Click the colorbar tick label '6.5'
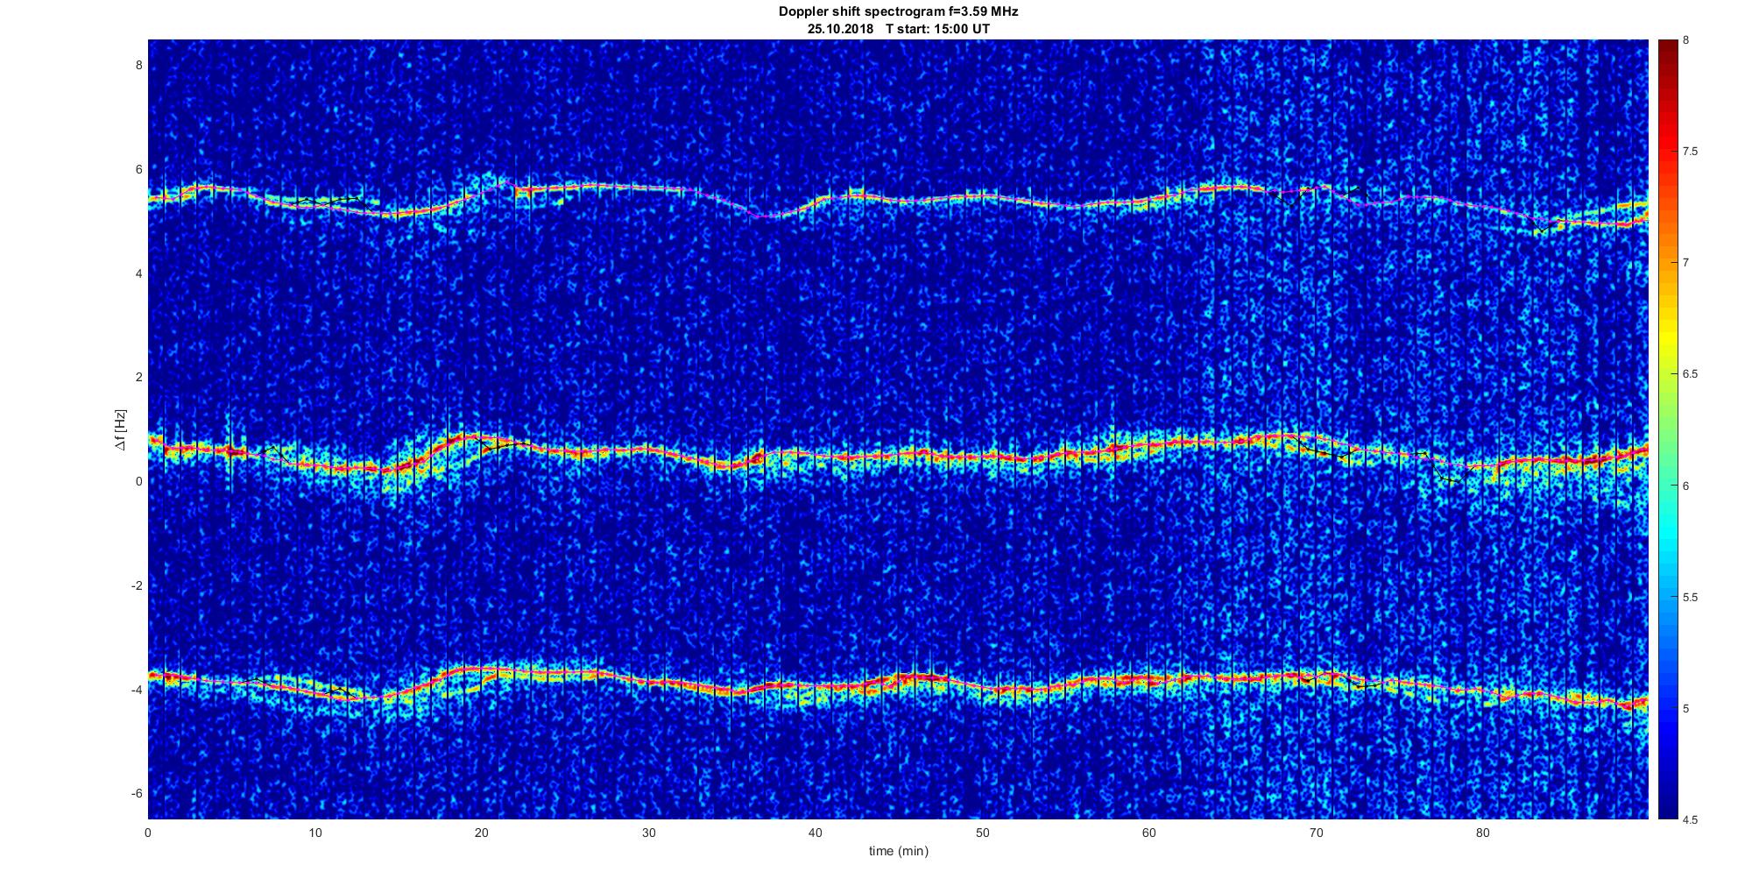Image resolution: width=1752 pixels, height=879 pixels. (1691, 374)
